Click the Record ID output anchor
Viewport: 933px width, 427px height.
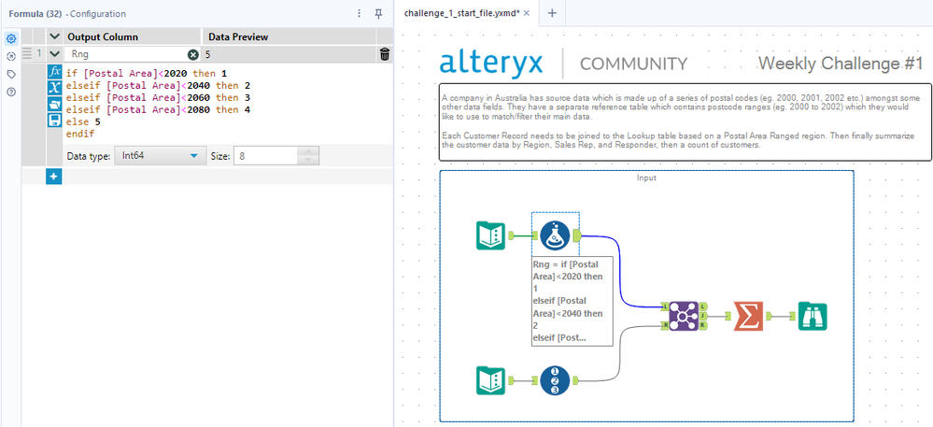pos(576,380)
